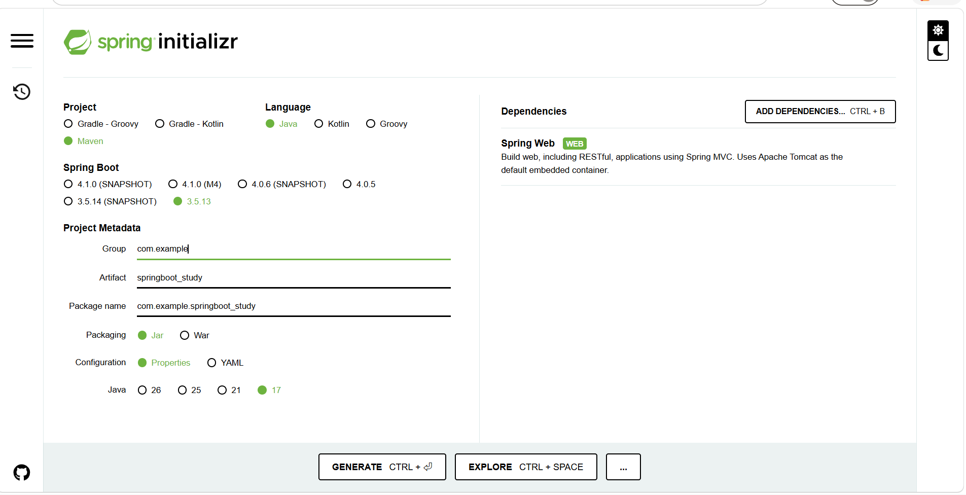Viewport: 966px width, 495px height.
Task: Choose Groovy as the language
Action: 387,124
